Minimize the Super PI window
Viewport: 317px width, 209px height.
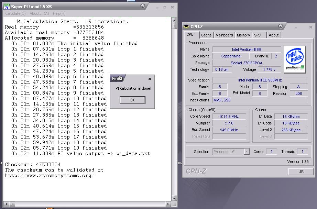157,7
